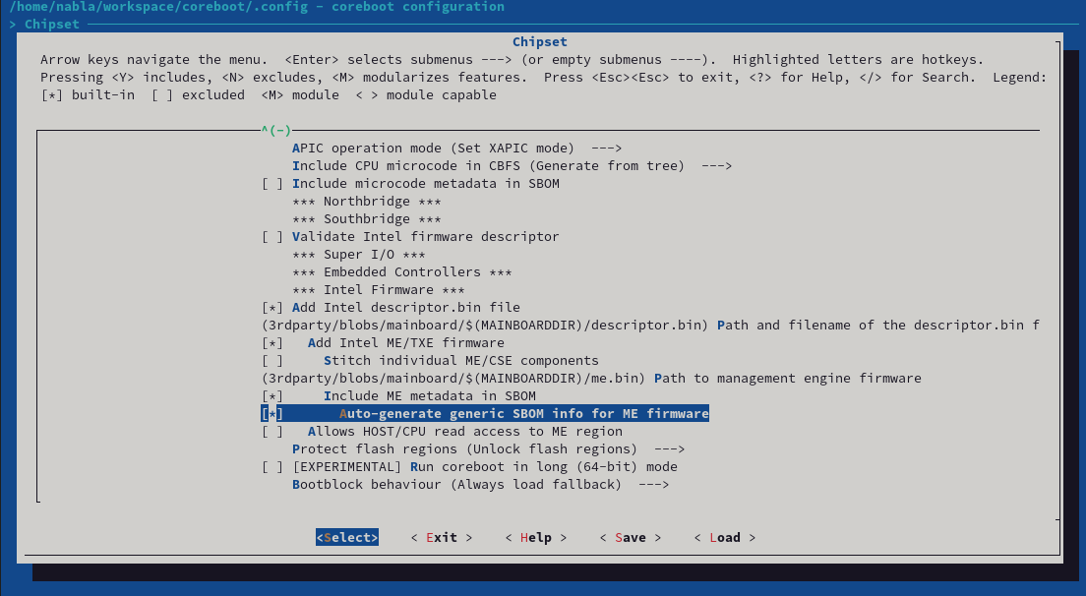Viewport: 1086px width, 596px height.
Task: Edit the descriptor.bin path field
Action: (x=650, y=326)
